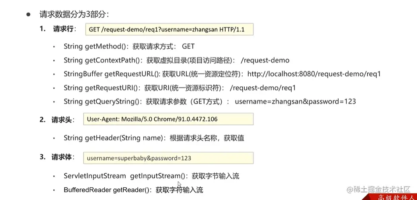Click the GET request line text box

(169, 30)
